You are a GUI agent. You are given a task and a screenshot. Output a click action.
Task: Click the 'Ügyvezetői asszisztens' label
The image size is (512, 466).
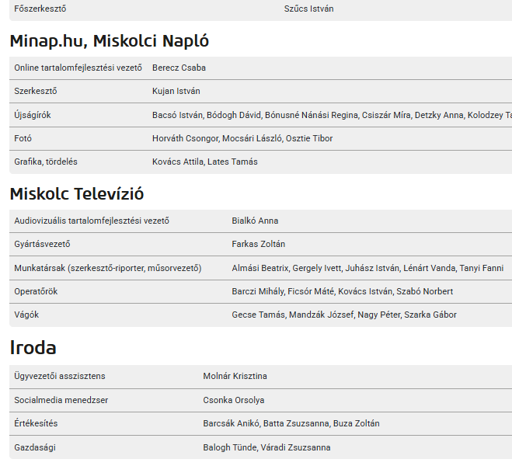[60, 376]
